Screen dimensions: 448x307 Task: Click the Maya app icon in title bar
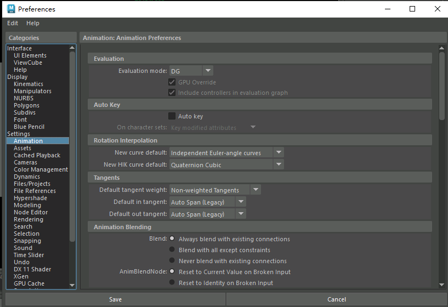[10, 9]
